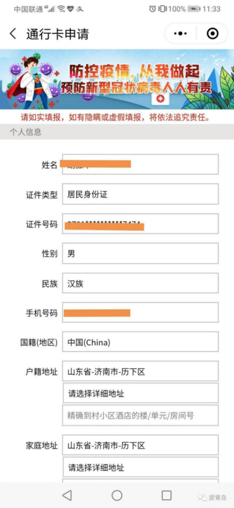Viewport: 234px width, 508px height.
Task: Tap the 防控疫情 epidemic prevention banner
Action: [x=117, y=79]
